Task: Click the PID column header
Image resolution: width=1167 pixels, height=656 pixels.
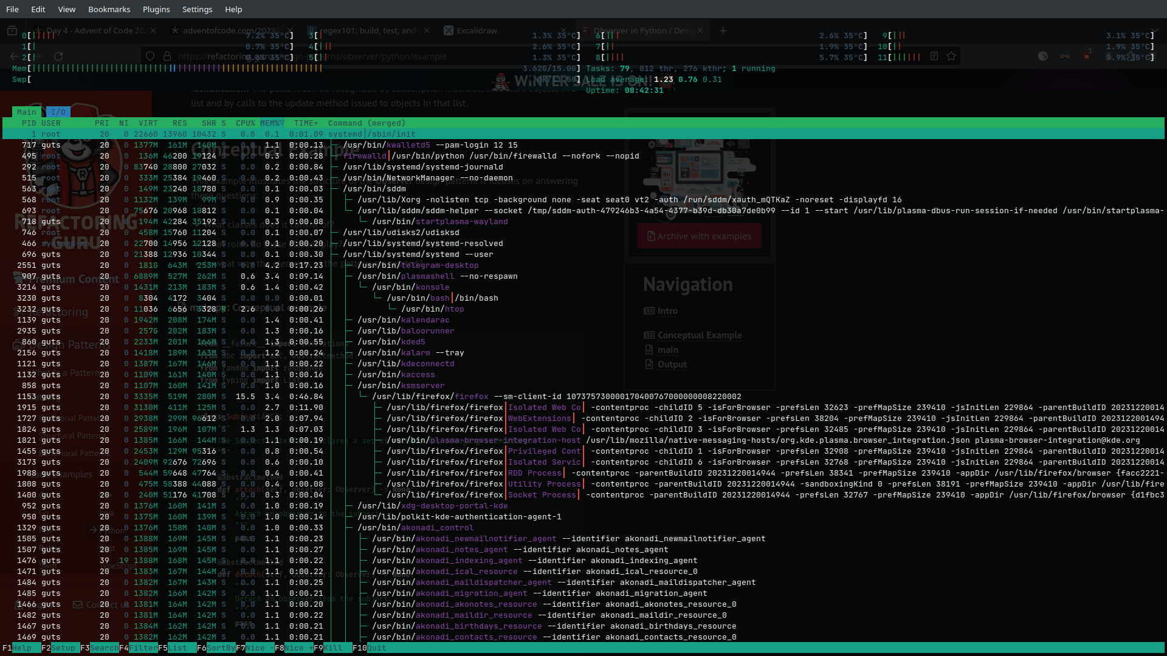Action: [x=29, y=123]
